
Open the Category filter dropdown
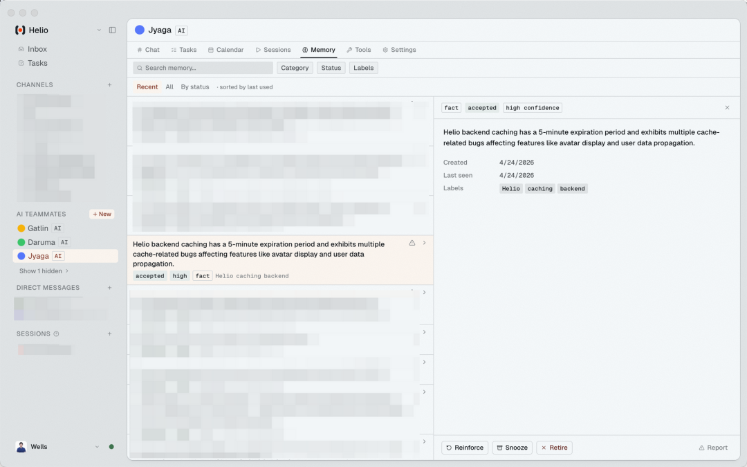295,68
